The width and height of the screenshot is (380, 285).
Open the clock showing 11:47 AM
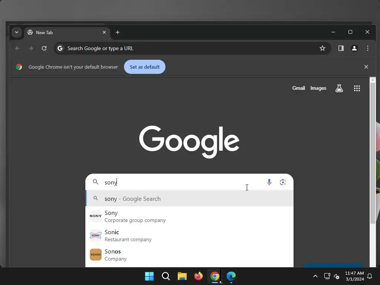pyautogui.click(x=354, y=276)
